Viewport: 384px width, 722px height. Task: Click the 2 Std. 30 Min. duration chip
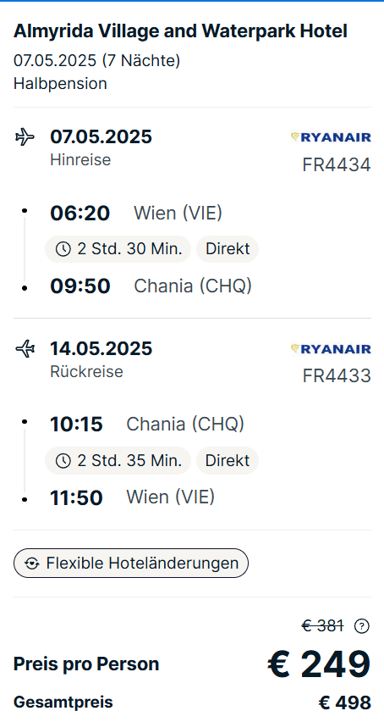[118, 249]
